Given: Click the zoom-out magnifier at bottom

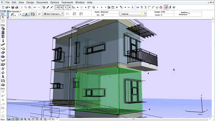Looking at the screenshot, I should [x=29, y=119].
